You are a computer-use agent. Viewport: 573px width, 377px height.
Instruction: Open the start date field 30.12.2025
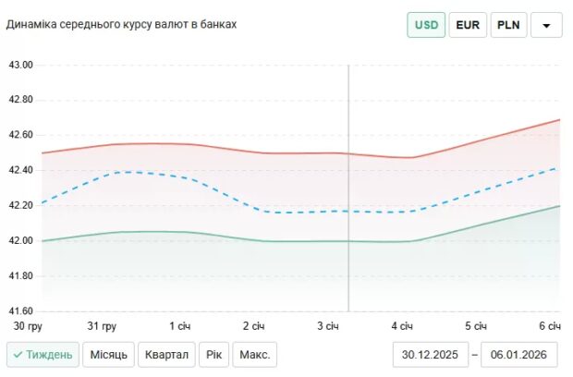point(430,355)
